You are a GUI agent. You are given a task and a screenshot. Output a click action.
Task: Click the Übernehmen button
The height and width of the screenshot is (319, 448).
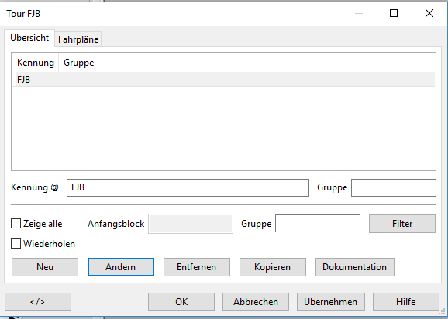[x=330, y=302]
